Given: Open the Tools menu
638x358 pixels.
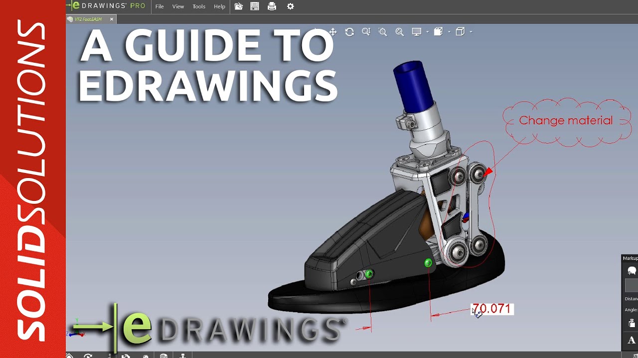Looking at the screenshot, I should [x=199, y=6].
